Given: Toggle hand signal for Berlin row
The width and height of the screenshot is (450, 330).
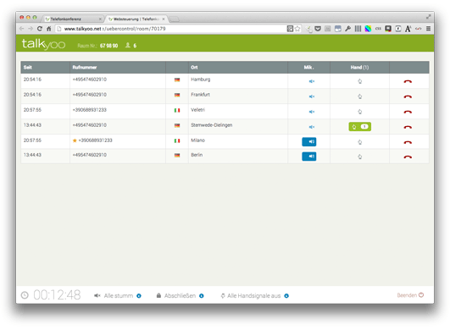Looking at the screenshot, I should point(359,157).
